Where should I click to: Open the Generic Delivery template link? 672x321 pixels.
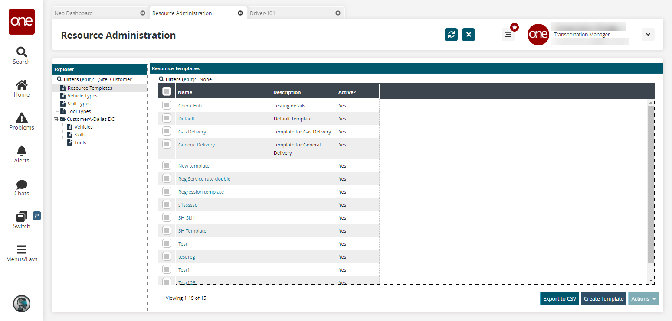pos(197,145)
